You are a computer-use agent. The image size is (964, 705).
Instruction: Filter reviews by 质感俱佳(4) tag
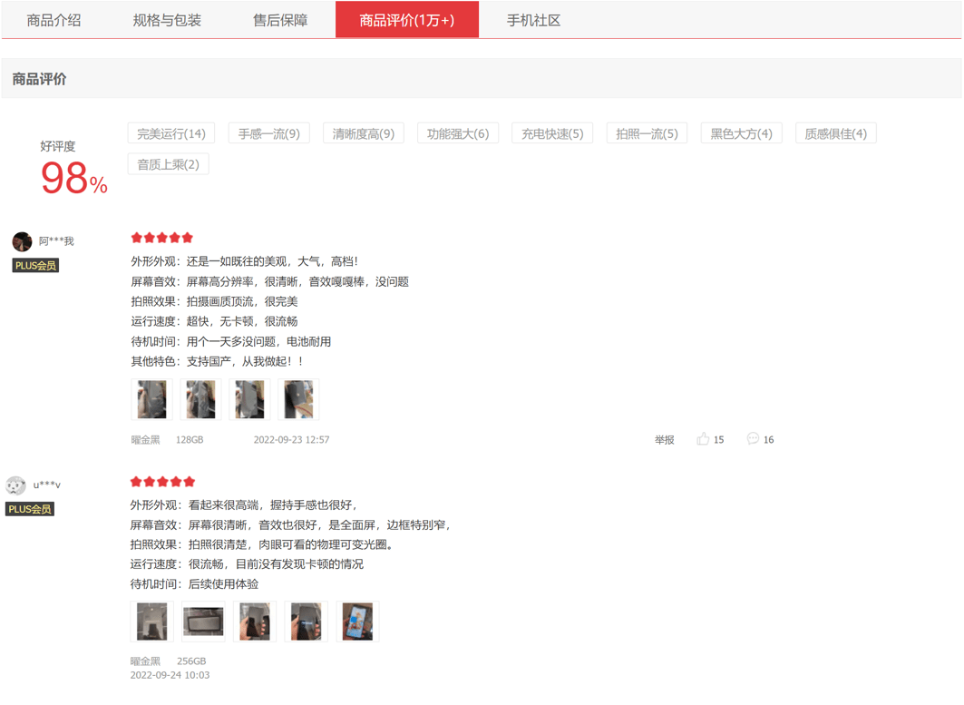click(x=835, y=133)
